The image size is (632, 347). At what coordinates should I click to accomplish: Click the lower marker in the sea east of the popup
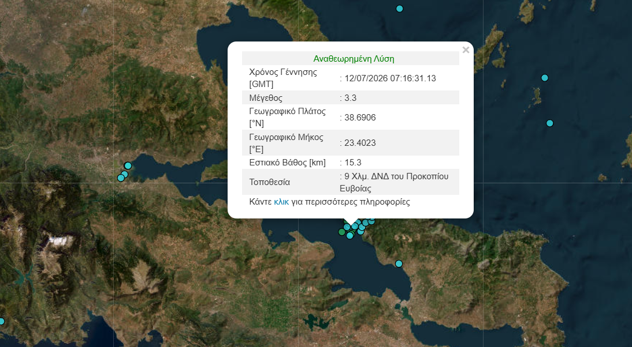click(x=550, y=123)
